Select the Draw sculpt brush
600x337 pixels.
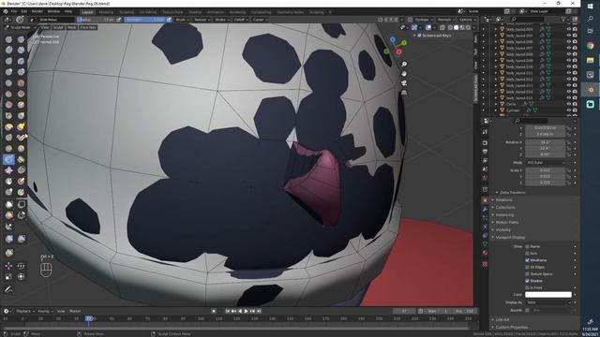(8, 39)
